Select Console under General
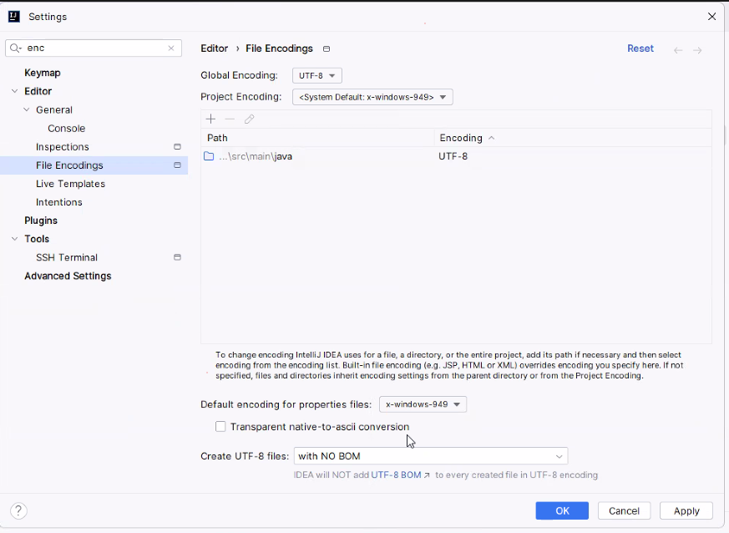Viewport: 729px width, 533px height. point(67,129)
